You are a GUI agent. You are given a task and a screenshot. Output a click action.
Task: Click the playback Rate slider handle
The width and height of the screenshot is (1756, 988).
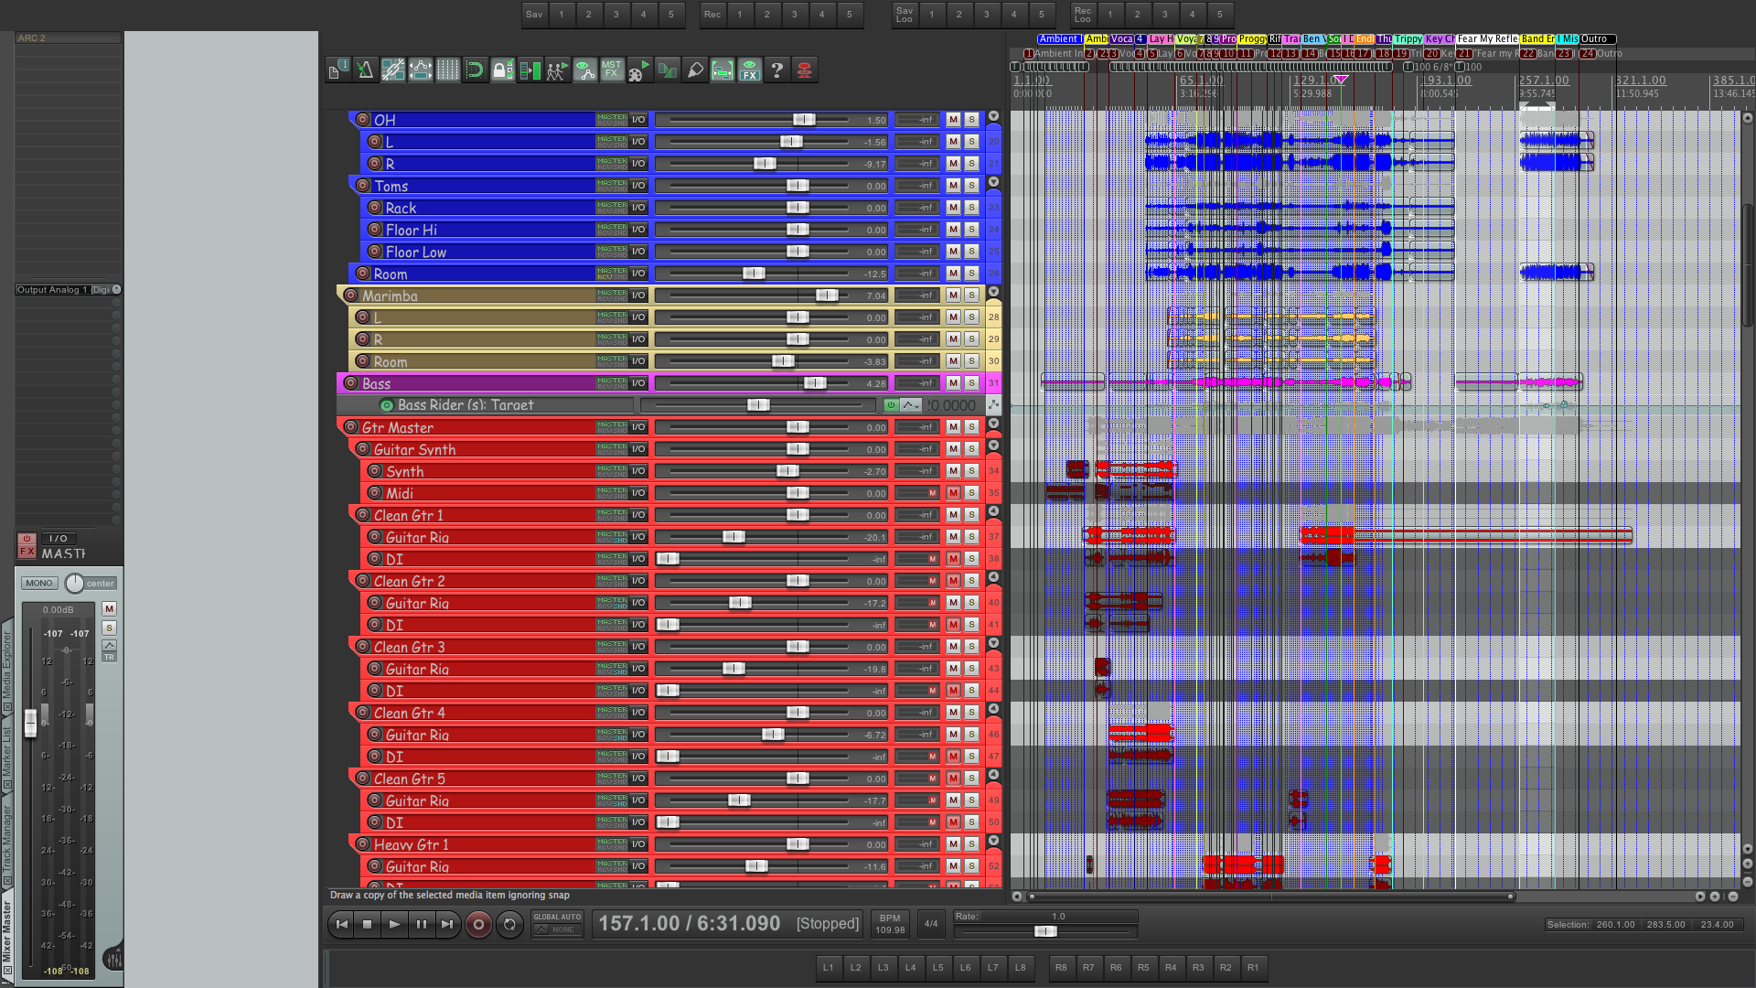pyautogui.click(x=1045, y=931)
